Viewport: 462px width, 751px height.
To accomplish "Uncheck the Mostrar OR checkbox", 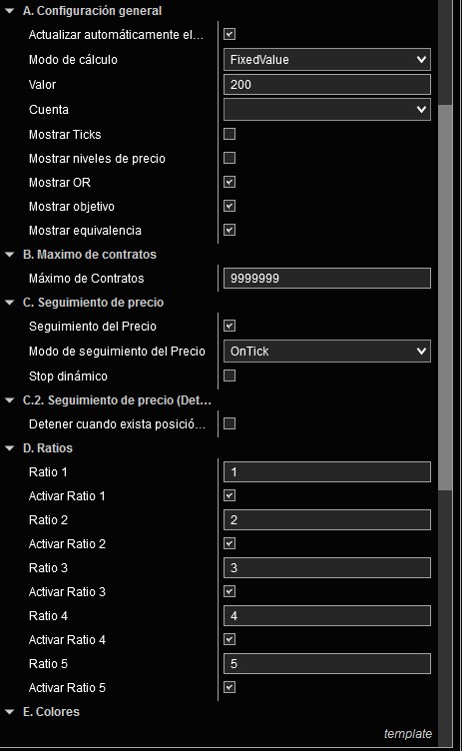I will [230, 182].
